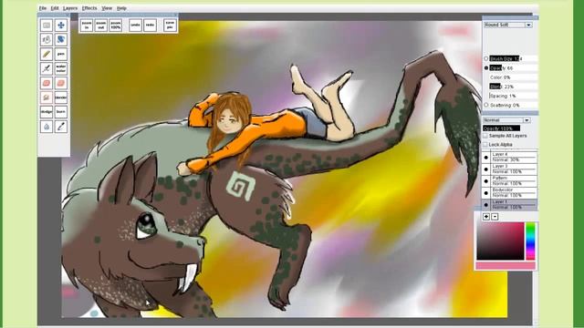Select the Bodycolor layer
584x328 pixels.
(514, 192)
